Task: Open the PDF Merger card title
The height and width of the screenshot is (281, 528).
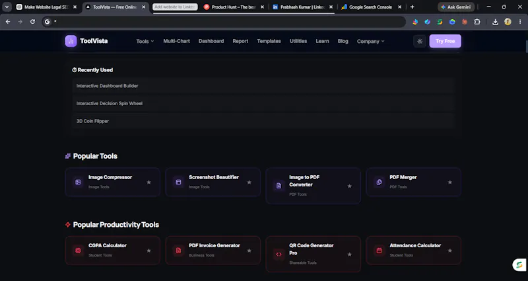Action: click(x=403, y=177)
